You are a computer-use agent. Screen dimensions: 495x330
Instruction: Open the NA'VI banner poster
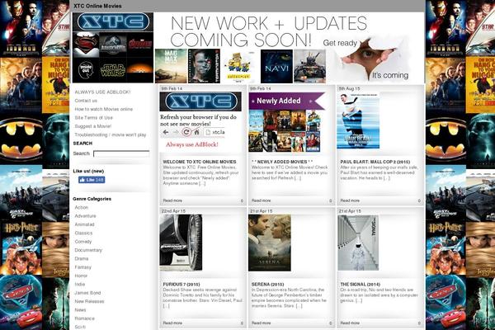[x=276, y=66]
